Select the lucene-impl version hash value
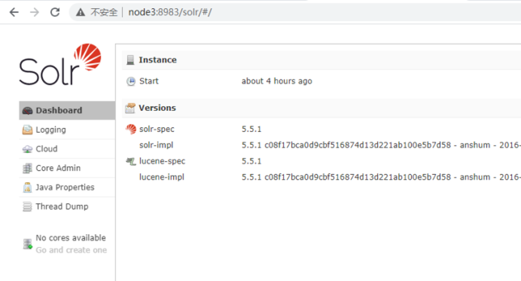Viewport: 521px width, 281px height. [x=381, y=177]
